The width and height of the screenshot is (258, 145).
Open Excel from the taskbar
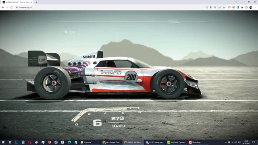click(62, 142)
